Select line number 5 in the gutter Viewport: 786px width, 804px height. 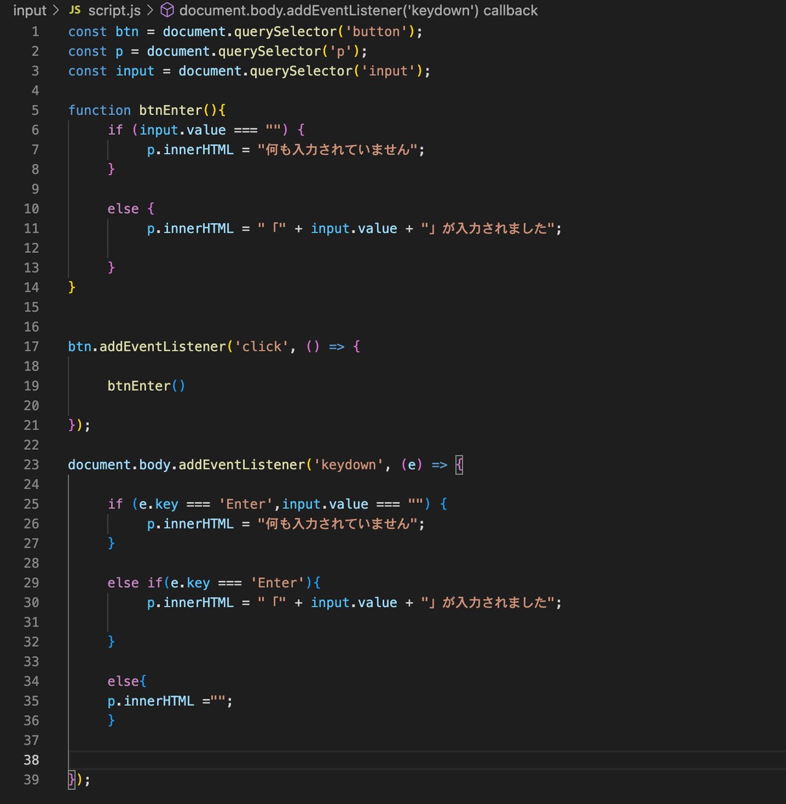(x=35, y=110)
